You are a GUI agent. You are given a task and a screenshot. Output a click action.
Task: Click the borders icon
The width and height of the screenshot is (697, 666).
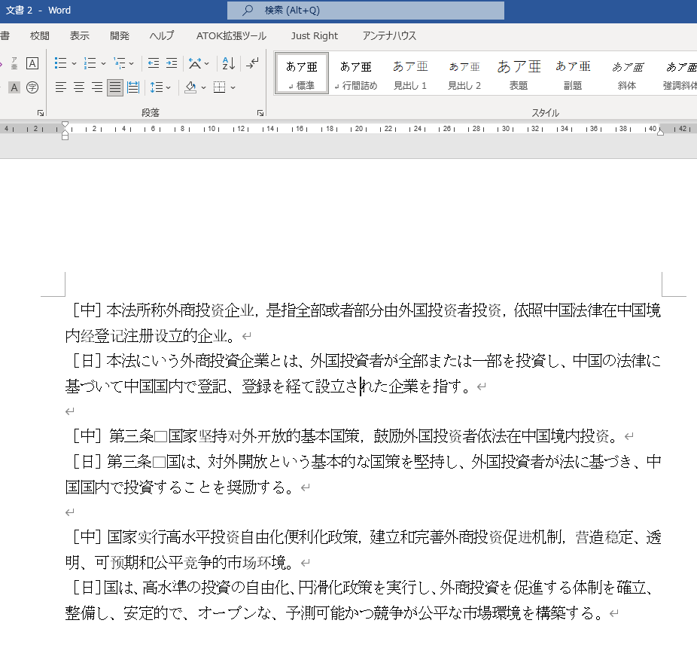tap(220, 87)
